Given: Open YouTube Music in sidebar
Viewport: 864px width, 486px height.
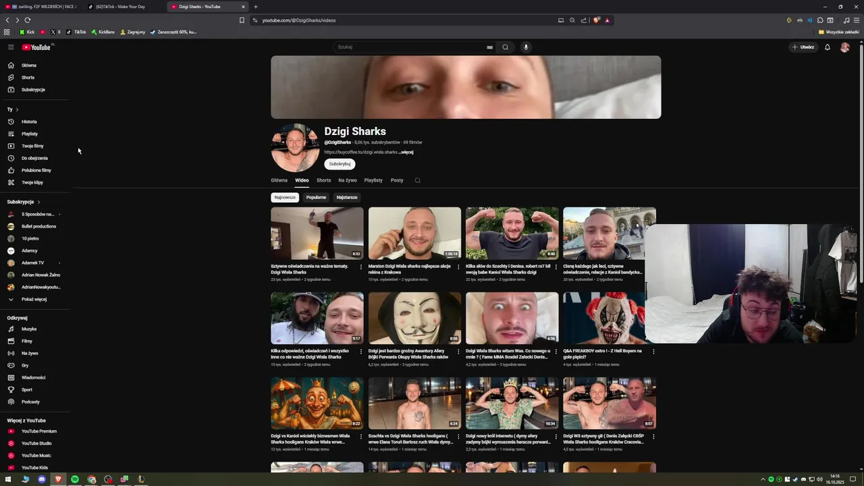Looking at the screenshot, I should tap(36, 456).
